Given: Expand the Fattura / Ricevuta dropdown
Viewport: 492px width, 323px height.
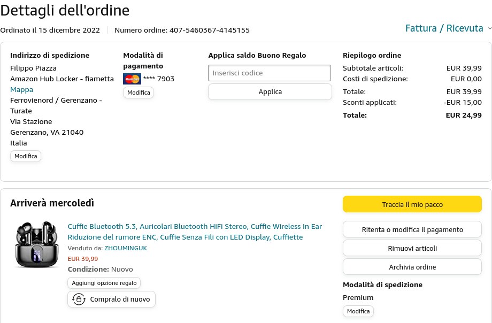Looking at the screenshot, I should 489,28.
